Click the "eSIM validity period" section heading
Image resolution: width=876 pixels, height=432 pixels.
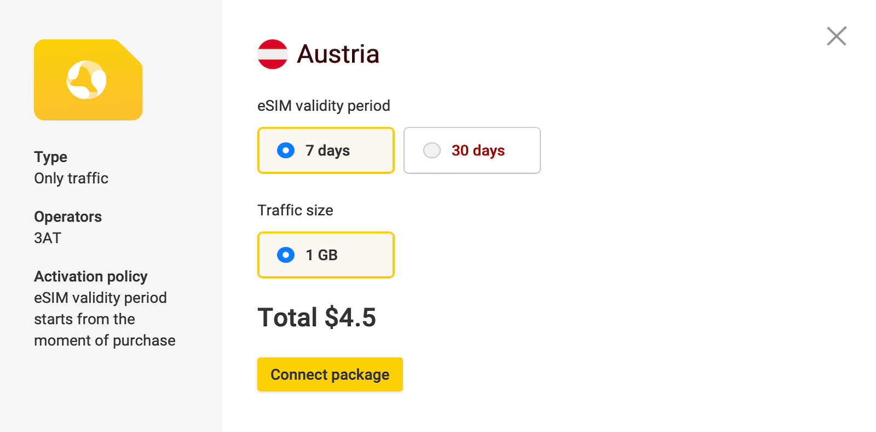(324, 106)
